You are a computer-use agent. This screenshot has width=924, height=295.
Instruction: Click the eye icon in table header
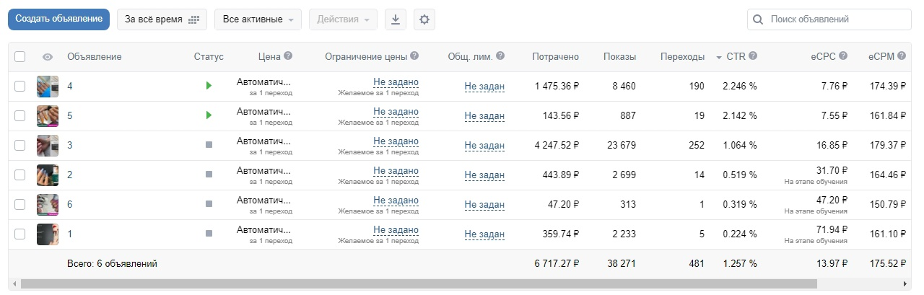(x=48, y=57)
